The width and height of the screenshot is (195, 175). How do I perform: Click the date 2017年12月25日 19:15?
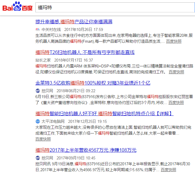pos(88,121)
